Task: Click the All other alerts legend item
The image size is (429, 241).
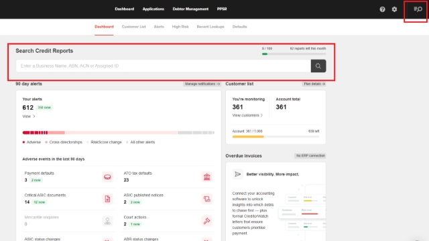Action: click(x=141, y=142)
